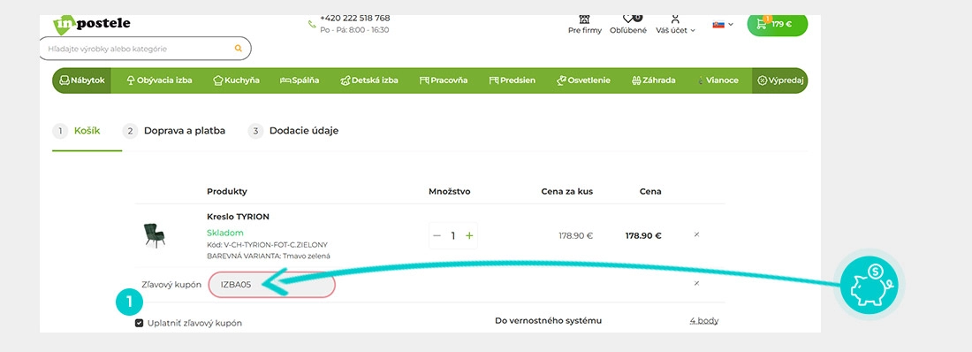Click the Kreslo TYRION armchair thumbnail

point(154,236)
